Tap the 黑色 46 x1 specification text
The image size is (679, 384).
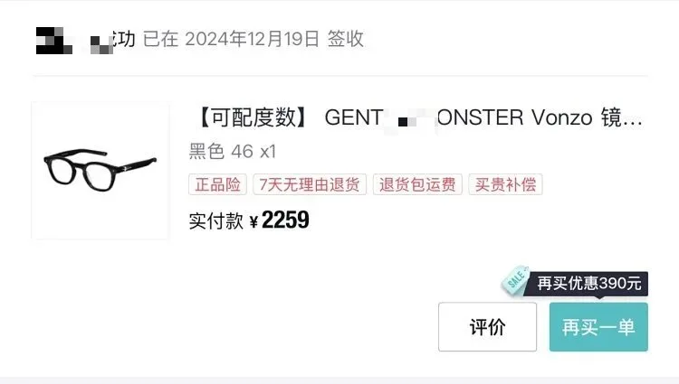(x=232, y=152)
